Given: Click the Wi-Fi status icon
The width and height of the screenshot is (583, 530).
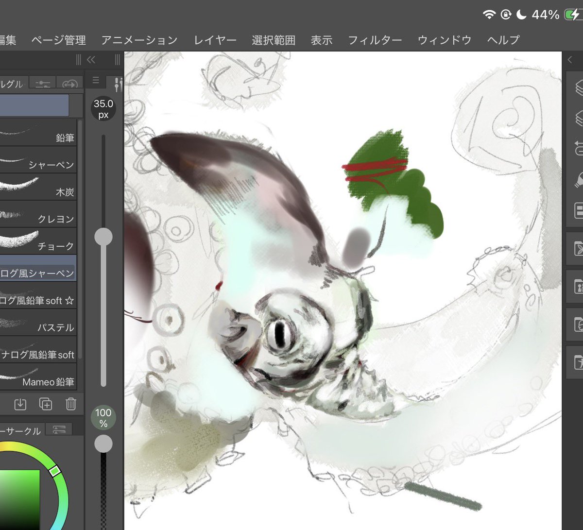Looking at the screenshot, I should 489,15.
